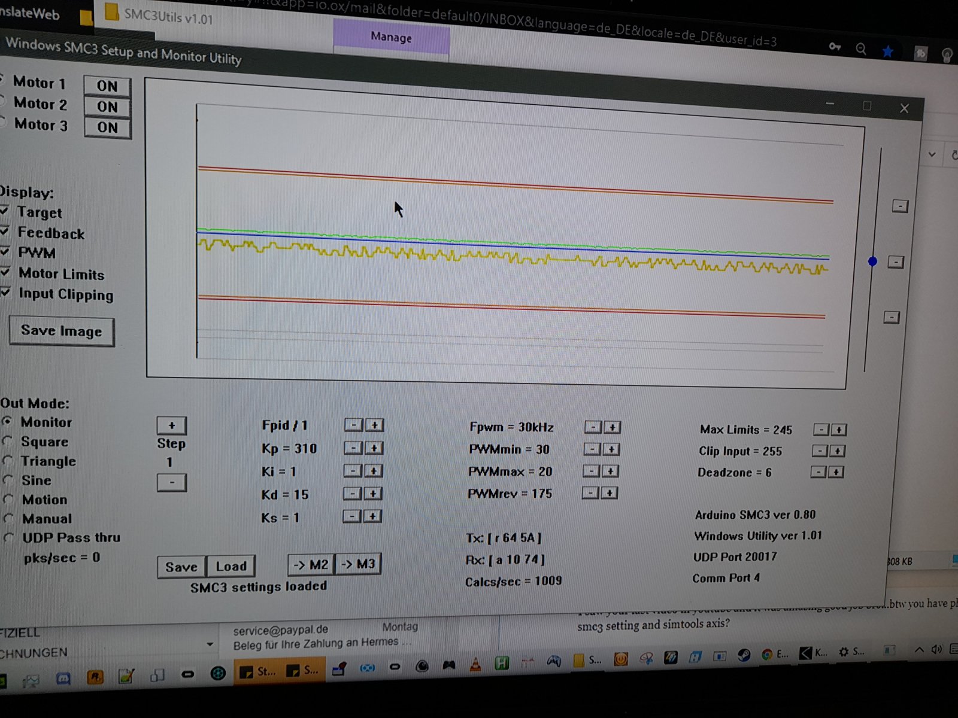Decrease Ks with its minus button
Screen dimensions: 958x718
[x=352, y=516]
